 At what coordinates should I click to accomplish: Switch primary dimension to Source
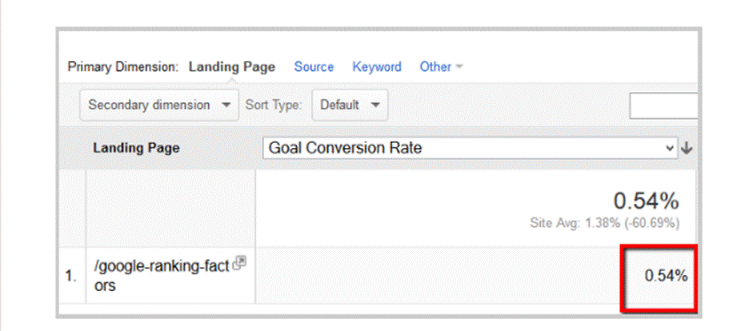(x=314, y=67)
